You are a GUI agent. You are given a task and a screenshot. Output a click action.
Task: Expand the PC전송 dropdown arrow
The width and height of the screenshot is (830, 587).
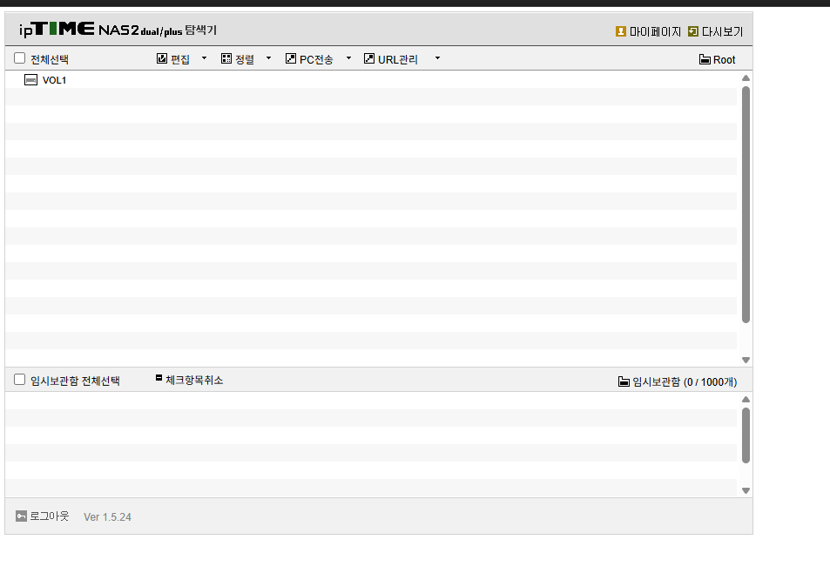(x=348, y=58)
